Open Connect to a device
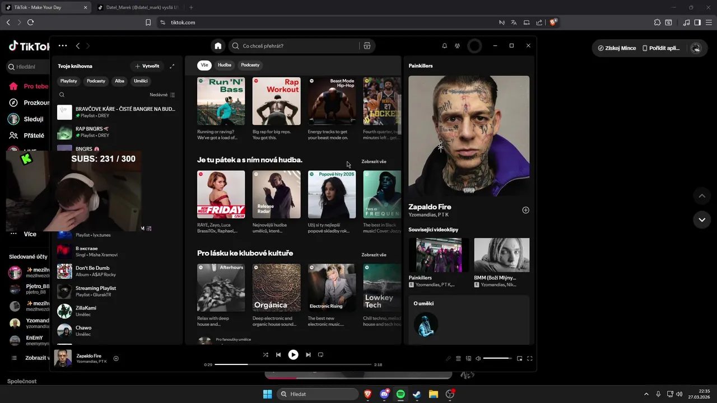Viewport: 717px width, 403px height. 469,358
